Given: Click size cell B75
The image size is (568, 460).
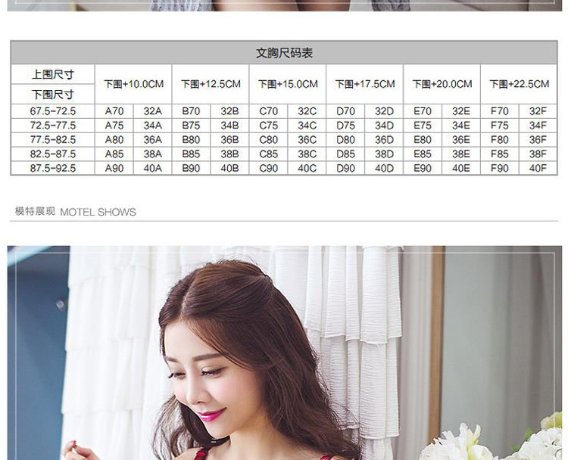Looking at the screenshot, I should click(x=192, y=126).
